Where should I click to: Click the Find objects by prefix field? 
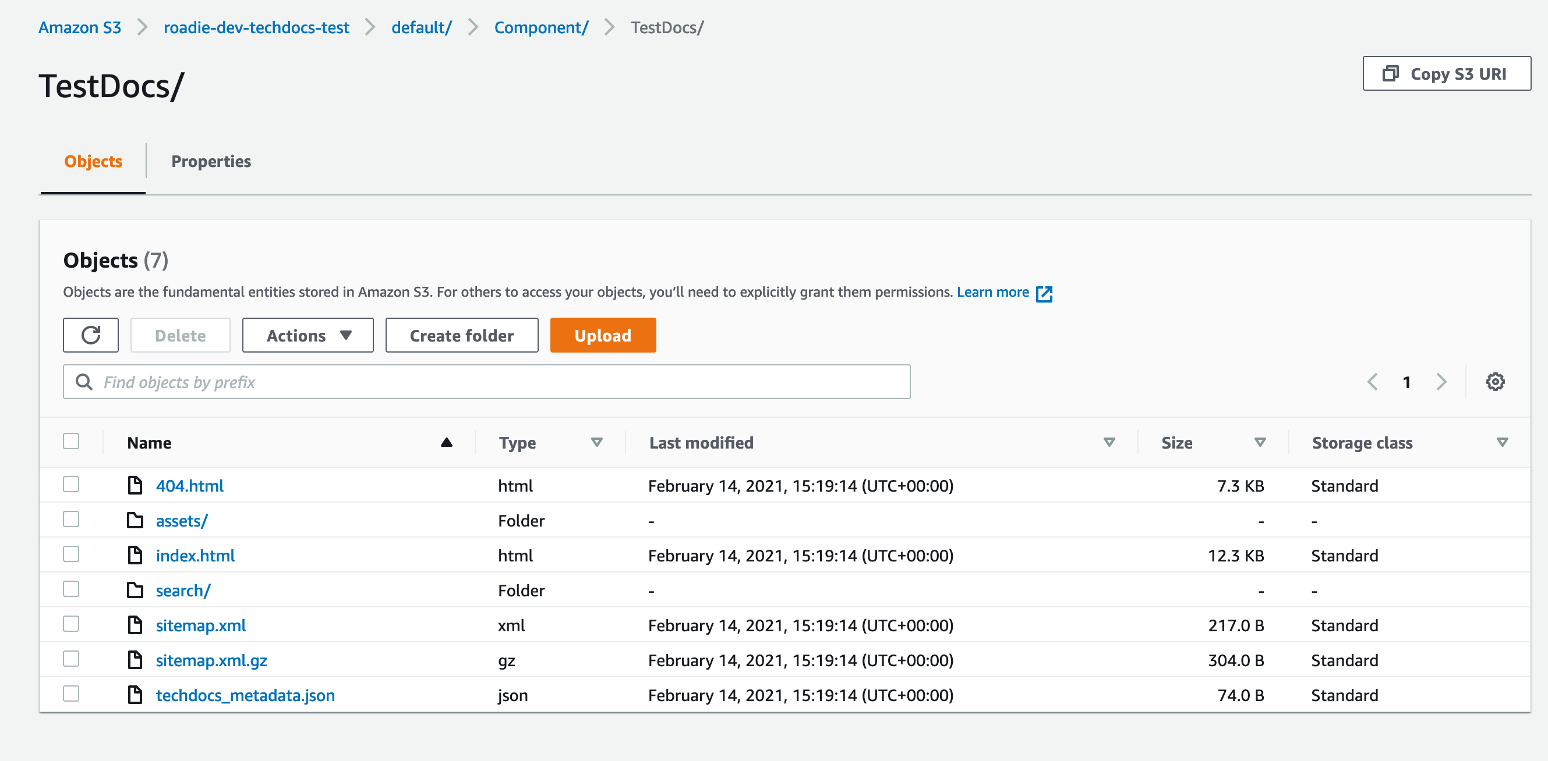coord(486,382)
